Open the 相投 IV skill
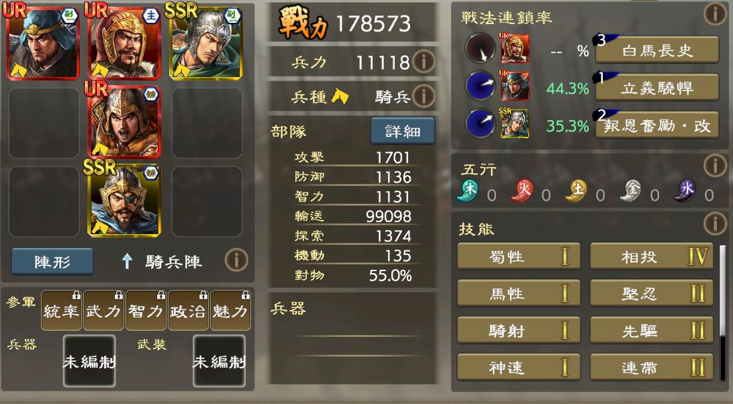733x404 pixels. coord(652,256)
